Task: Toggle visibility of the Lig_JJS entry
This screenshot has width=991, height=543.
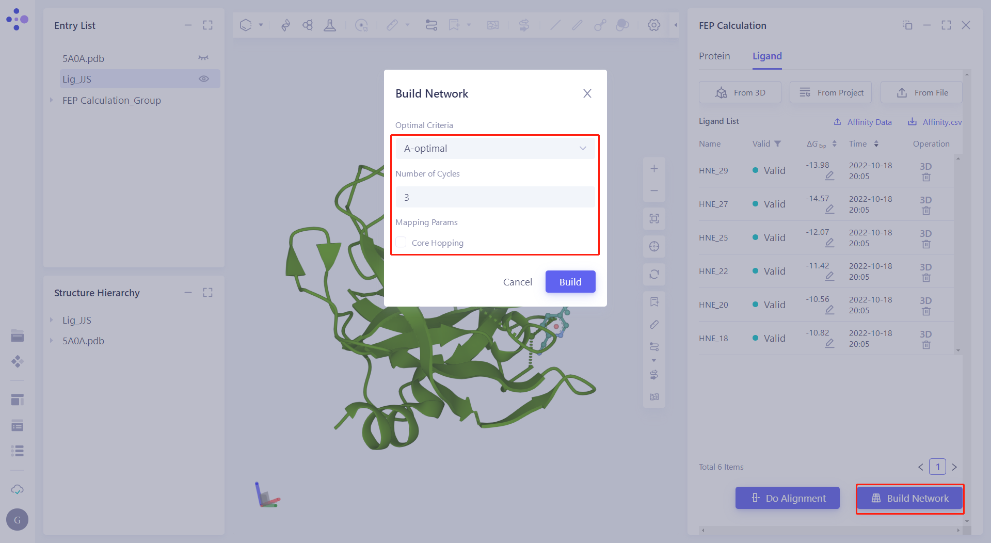Action: 204,79
